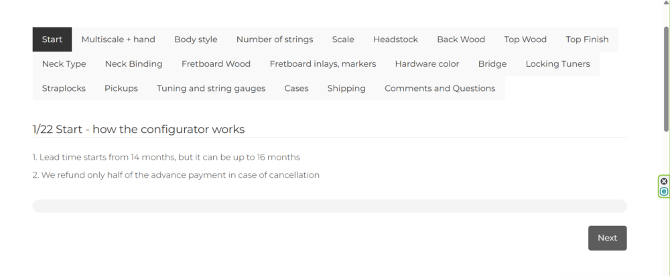Switch to Tuning and string gauges tab
This screenshot has height=276, width=670.
(x=211, y=88)
